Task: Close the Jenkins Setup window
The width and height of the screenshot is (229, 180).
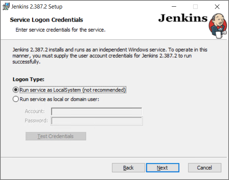Action: [217, 7]
